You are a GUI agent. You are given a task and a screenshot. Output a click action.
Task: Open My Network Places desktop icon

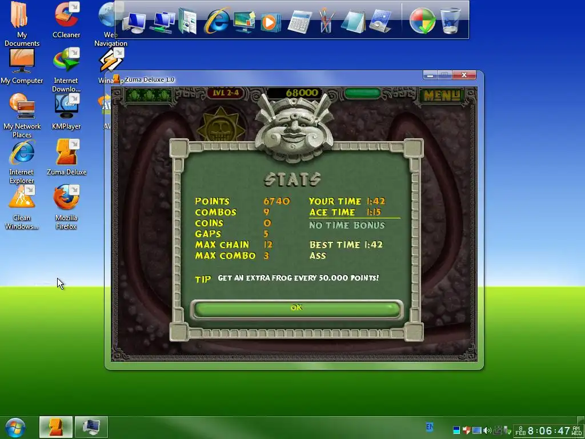click(x=22, y=115)
